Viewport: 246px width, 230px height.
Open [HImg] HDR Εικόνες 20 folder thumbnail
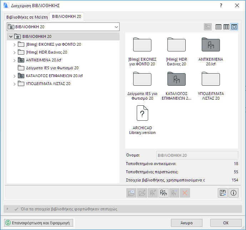coord(176,45)
